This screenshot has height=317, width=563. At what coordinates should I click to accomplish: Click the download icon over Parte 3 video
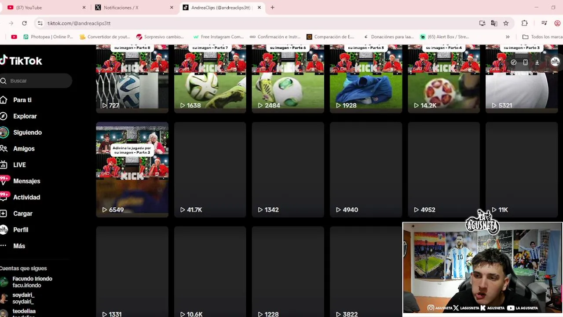(537, 63)
